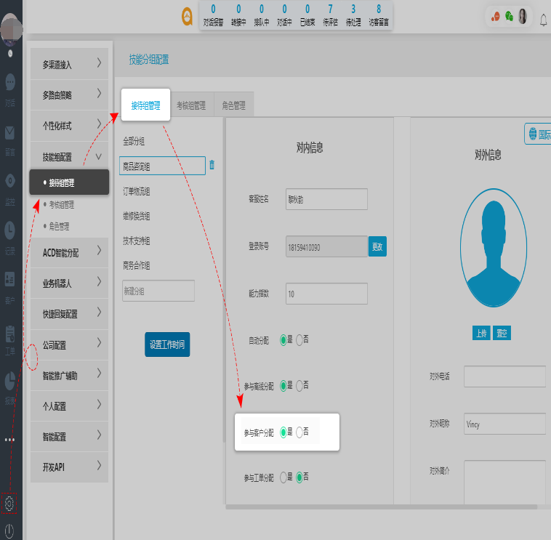Collapse the 技能组配置 menu

click(x=69, y=157)
